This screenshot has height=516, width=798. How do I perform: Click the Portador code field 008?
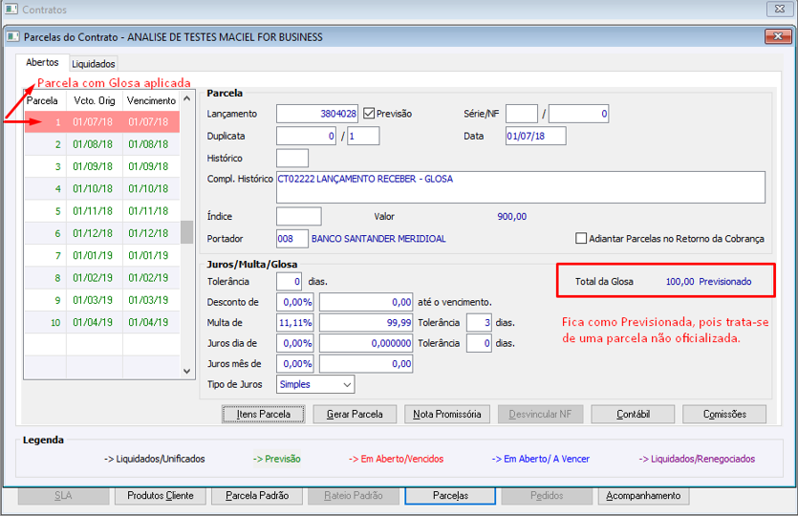(292, 239)
